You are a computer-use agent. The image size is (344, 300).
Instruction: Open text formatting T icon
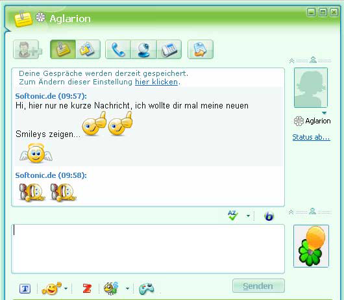point(25,288)
